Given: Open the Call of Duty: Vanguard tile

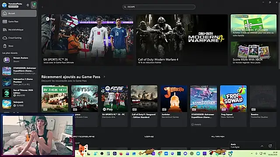Looking at the screenshot, I should pyautogui.click(x=144, y=106).
